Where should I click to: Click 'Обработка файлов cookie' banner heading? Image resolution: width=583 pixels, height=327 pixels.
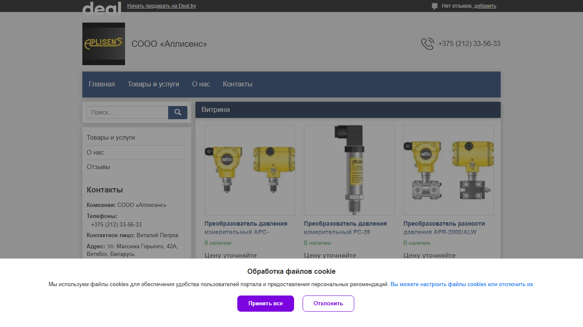click(x=291, y=271)
